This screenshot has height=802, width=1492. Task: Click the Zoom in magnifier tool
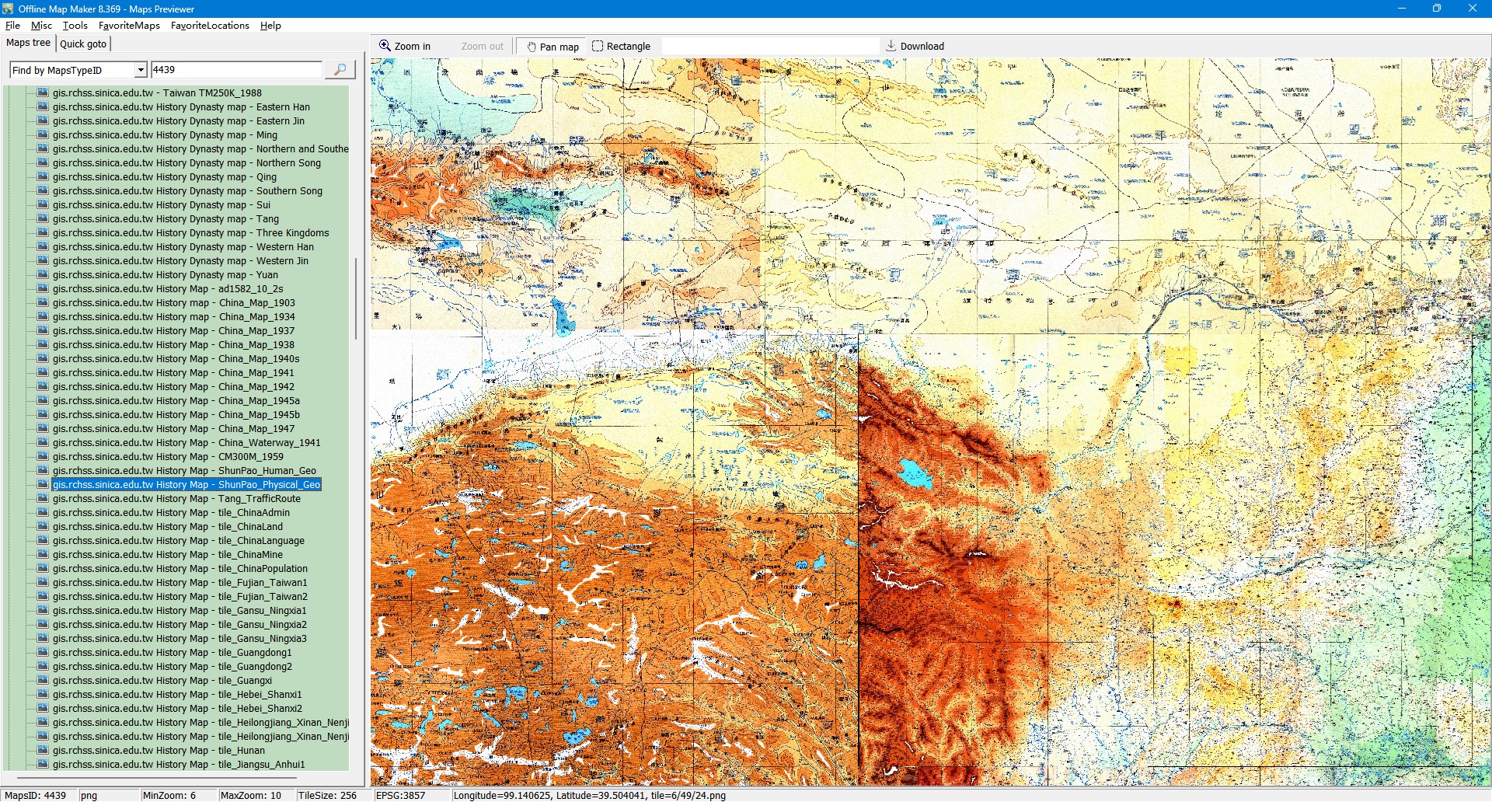pos(404,47)
